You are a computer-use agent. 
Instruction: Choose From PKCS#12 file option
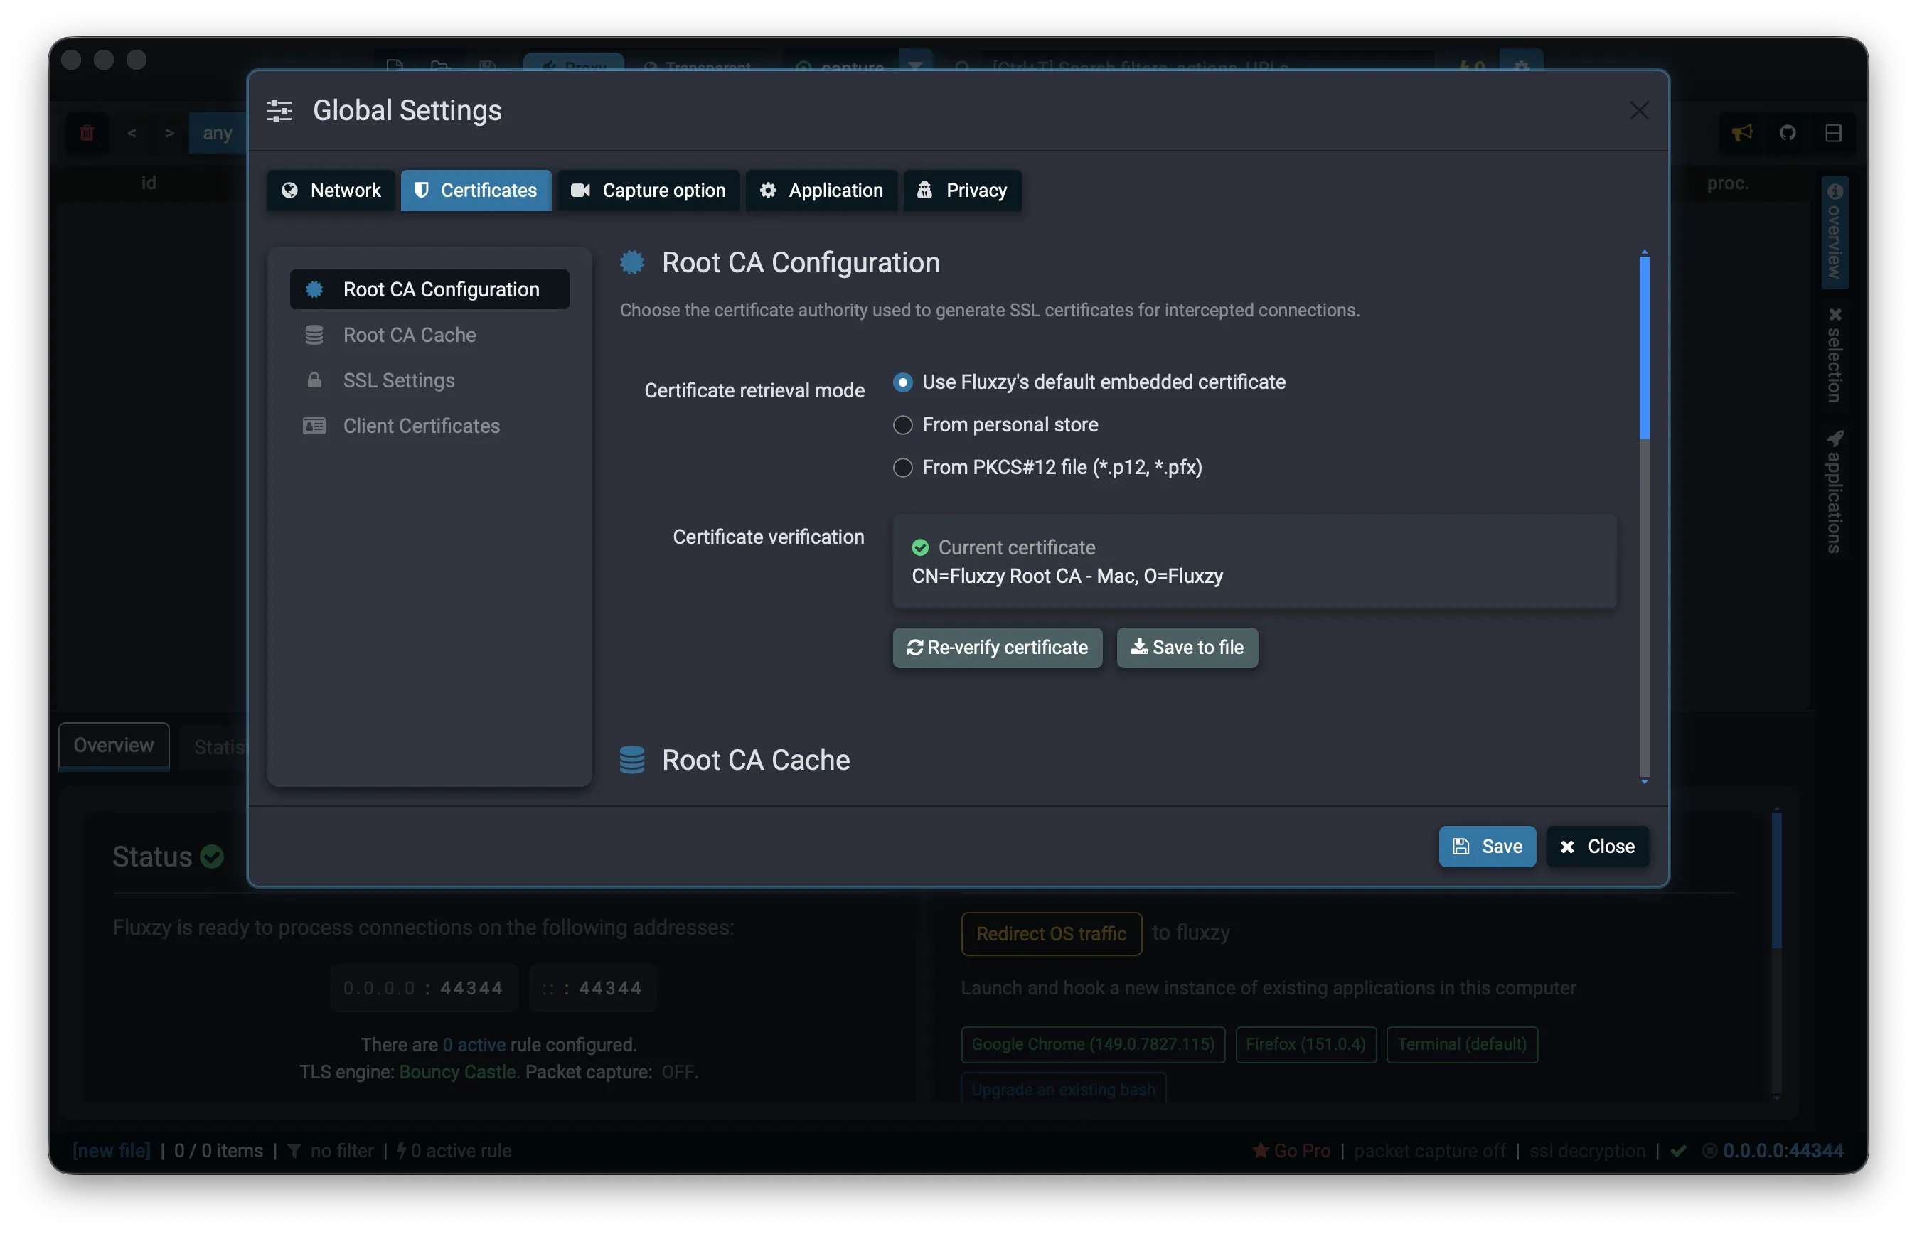902,467
